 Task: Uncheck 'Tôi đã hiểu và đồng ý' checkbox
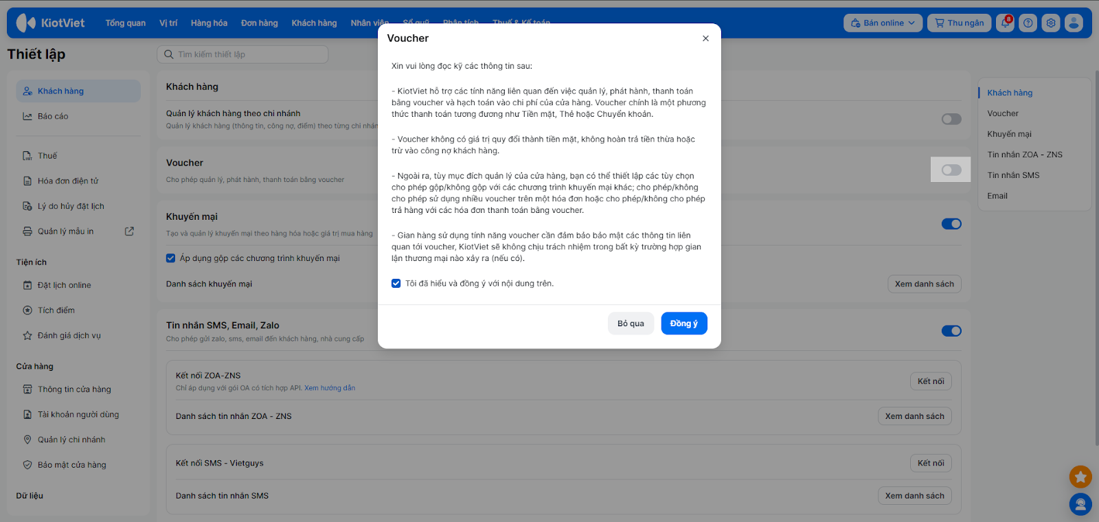pos(396,284)
